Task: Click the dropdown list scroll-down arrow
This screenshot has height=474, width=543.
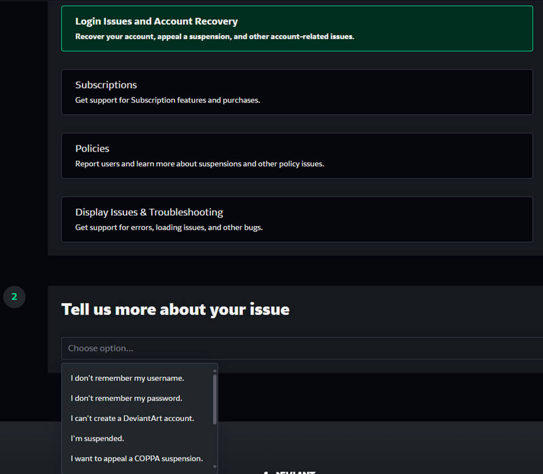Action: [214, 467]
